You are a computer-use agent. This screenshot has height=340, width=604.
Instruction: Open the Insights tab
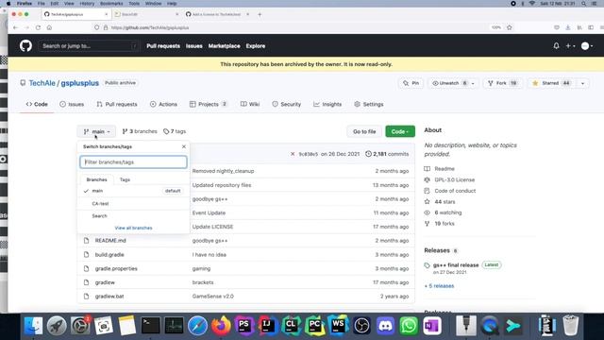[x=327, y=104]
